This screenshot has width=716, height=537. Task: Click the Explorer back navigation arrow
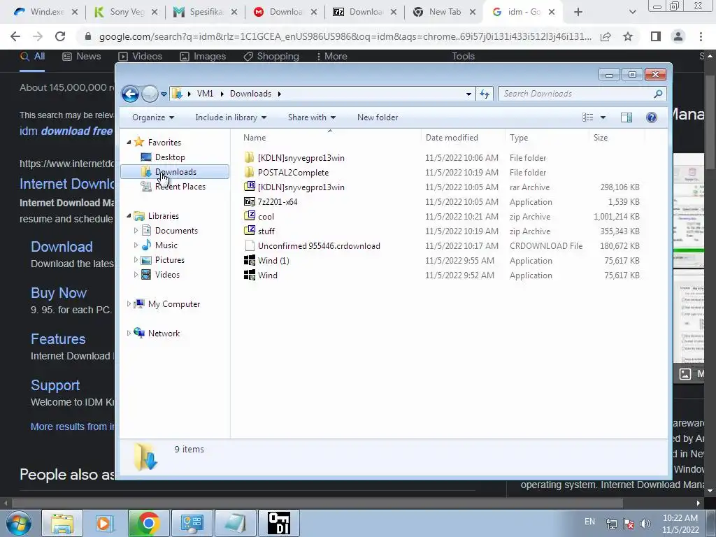click(x=130, y=94)
